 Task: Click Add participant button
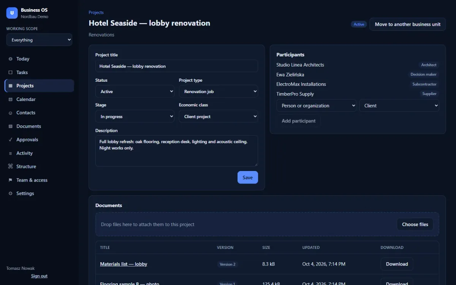pos(298,121)
